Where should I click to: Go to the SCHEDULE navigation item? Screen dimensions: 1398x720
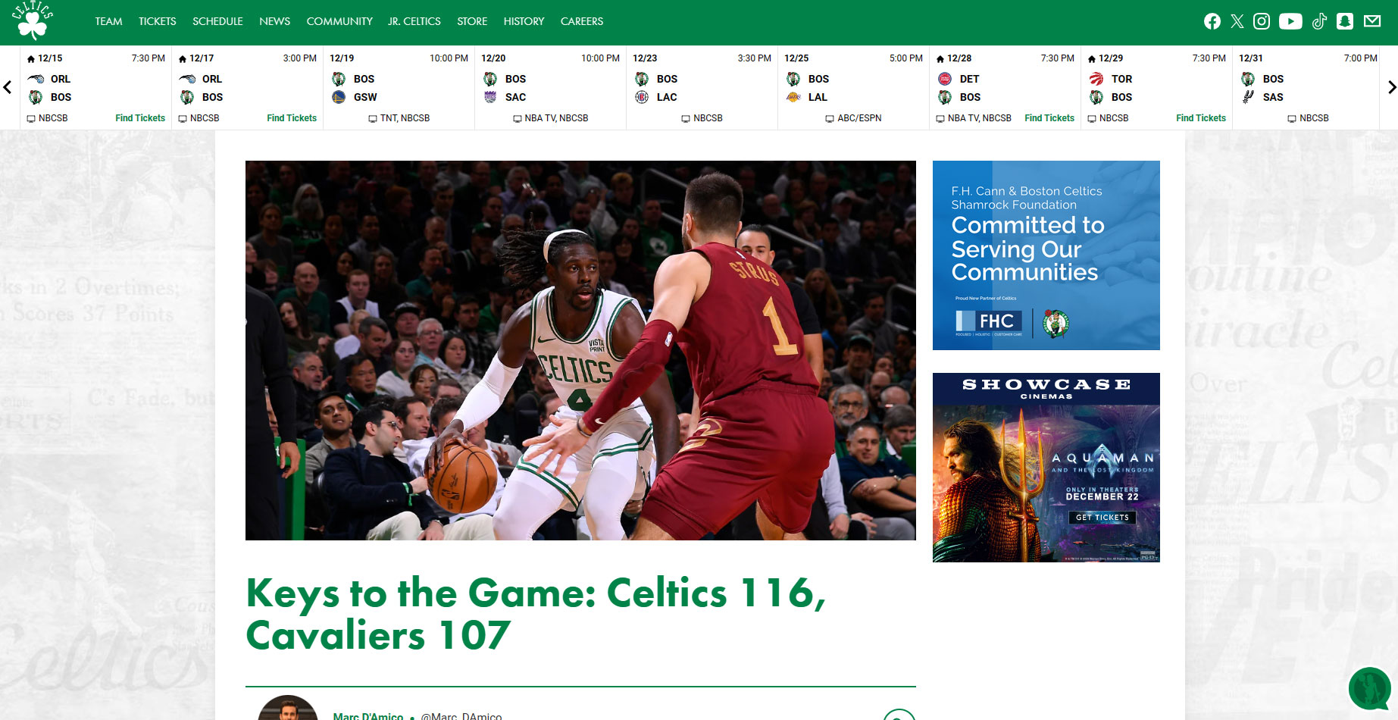217,21
